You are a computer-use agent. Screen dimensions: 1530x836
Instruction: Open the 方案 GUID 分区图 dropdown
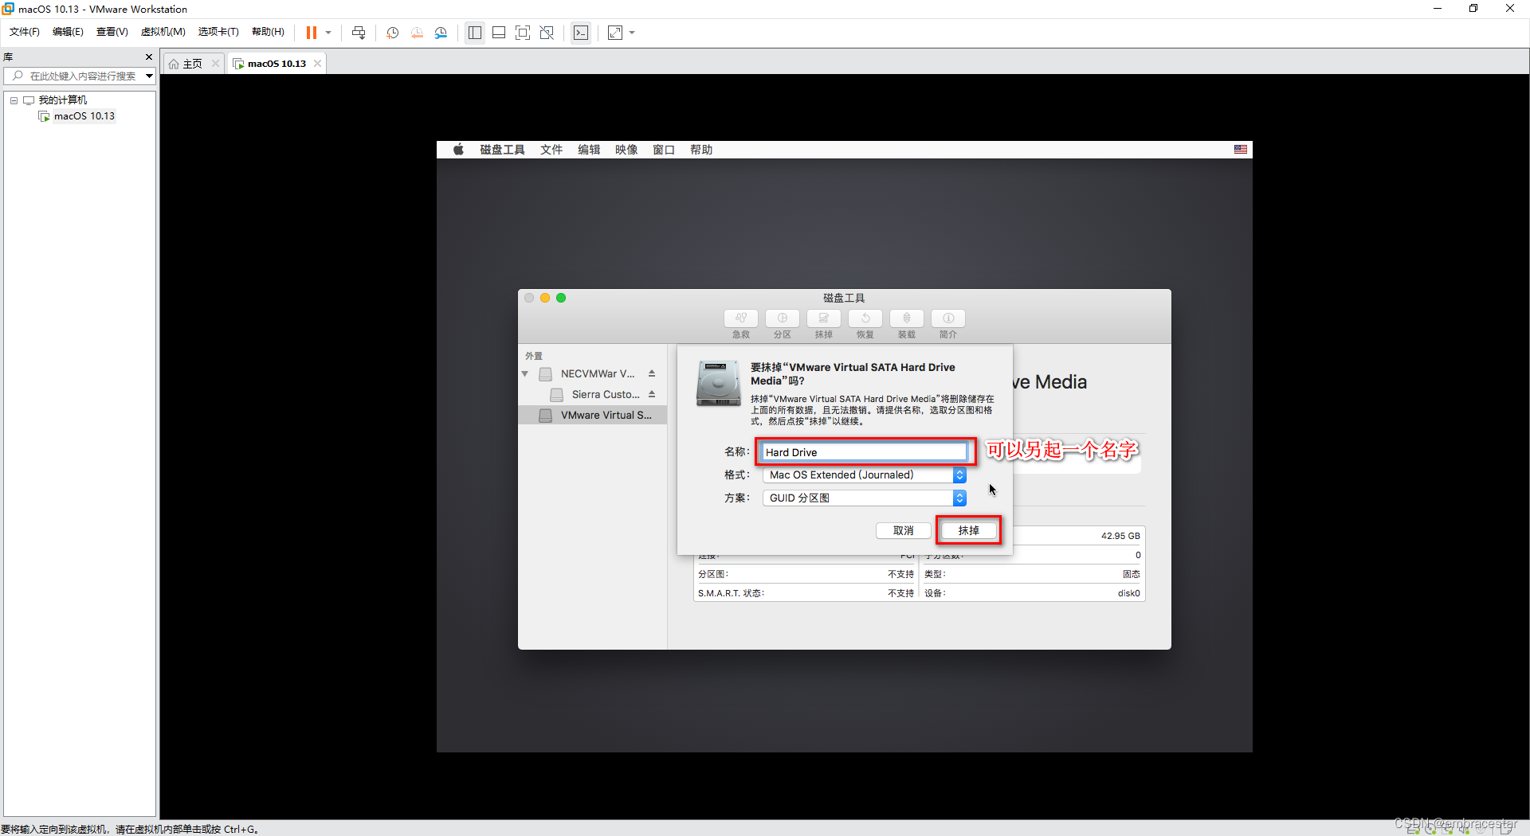(864, 498)
